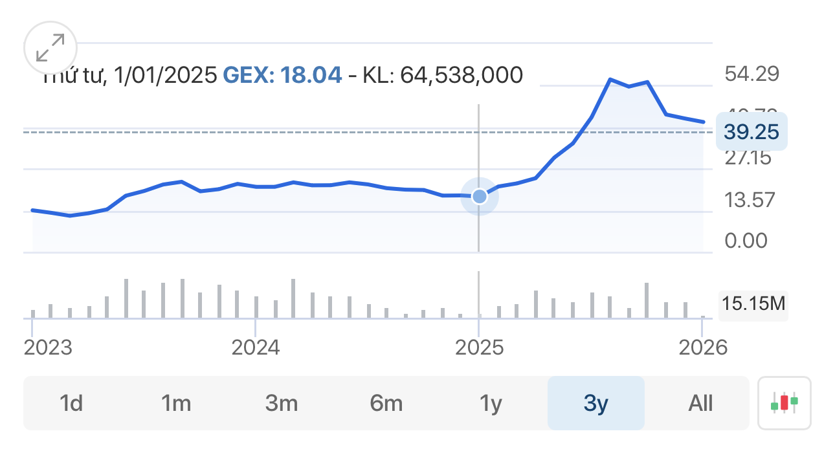Image resolution: width=835 pixels, height=451 pixels.
Task: Click the 2024 x-axis label
Action: (x=256, y=347)
